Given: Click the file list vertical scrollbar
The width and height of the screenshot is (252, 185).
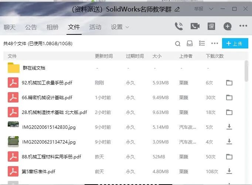Looking at the screenshot, I should point(246,71).
